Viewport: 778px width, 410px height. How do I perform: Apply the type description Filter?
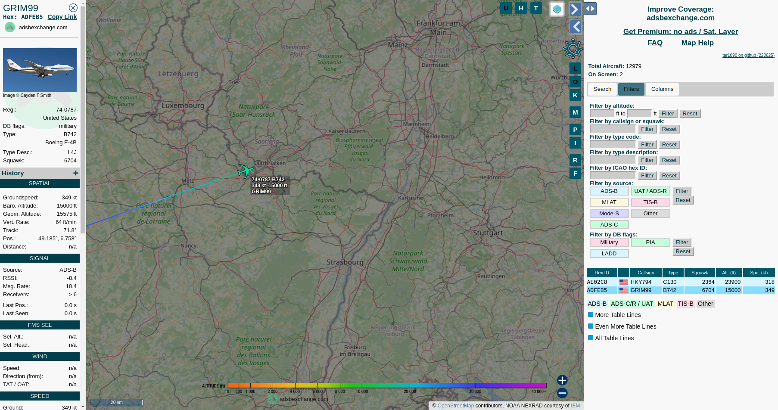tap(647, 160)
